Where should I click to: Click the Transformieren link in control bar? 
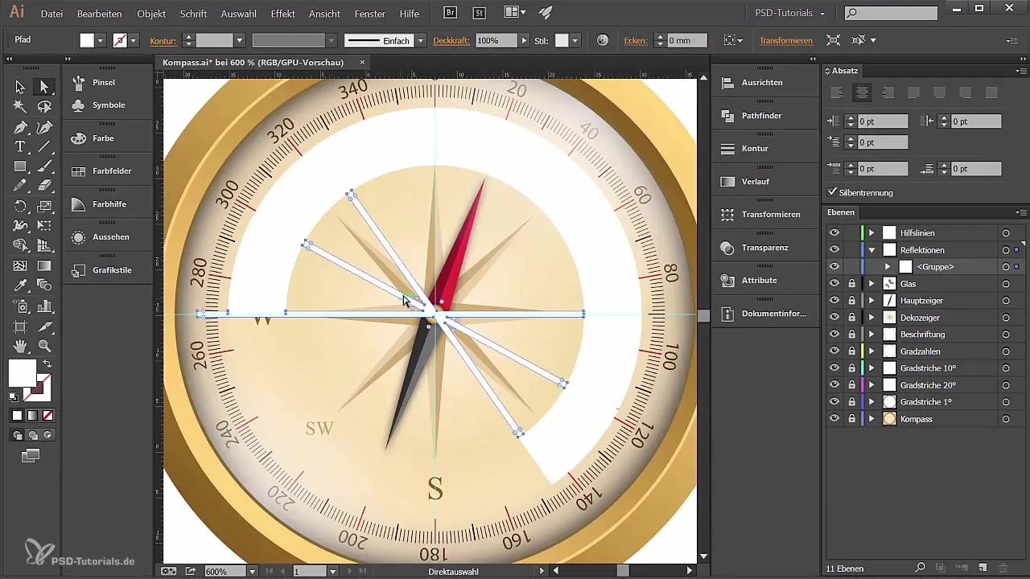pyautogui.click(x=785, y=40)
